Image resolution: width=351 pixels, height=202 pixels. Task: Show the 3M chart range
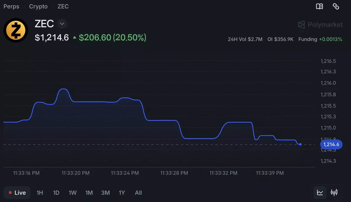point(105,193)
